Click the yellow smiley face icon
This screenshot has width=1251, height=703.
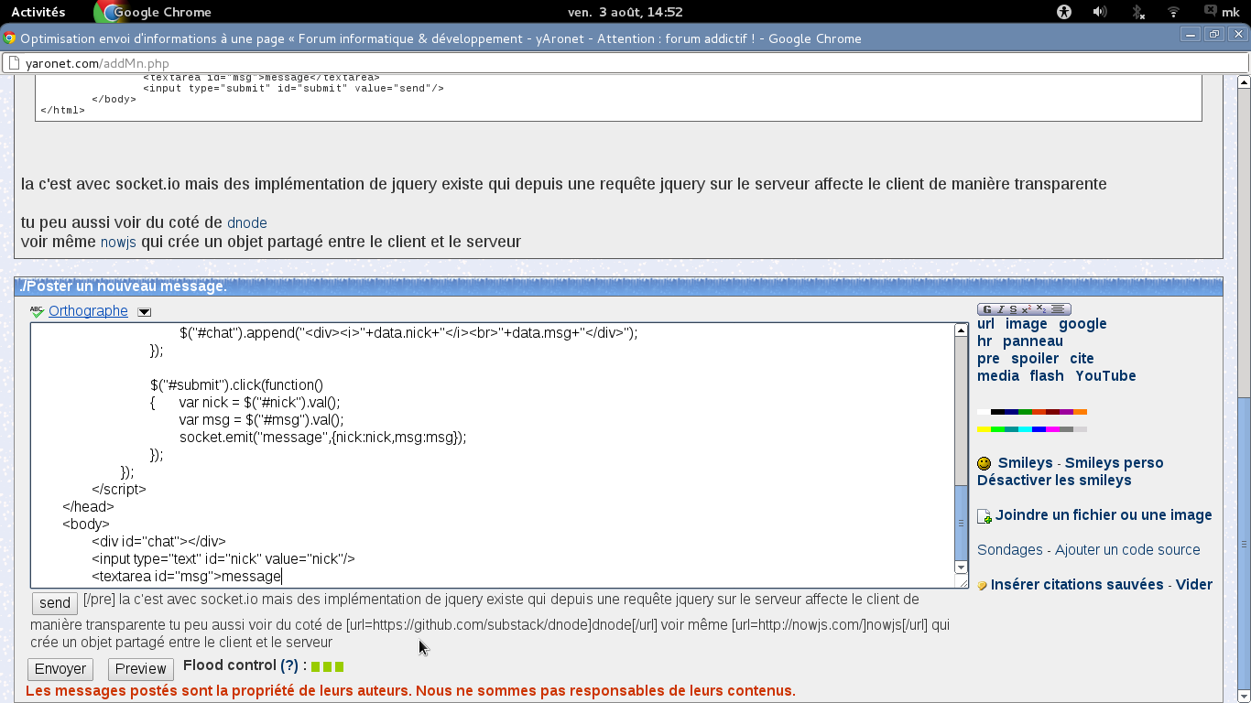[x=984, y=464]
